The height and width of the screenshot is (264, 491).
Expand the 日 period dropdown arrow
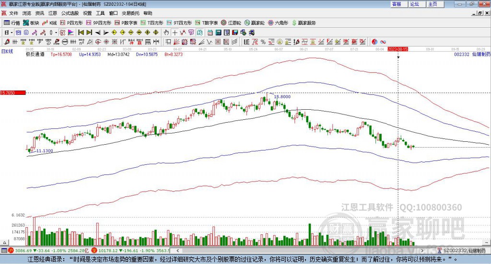coord(12,33)
